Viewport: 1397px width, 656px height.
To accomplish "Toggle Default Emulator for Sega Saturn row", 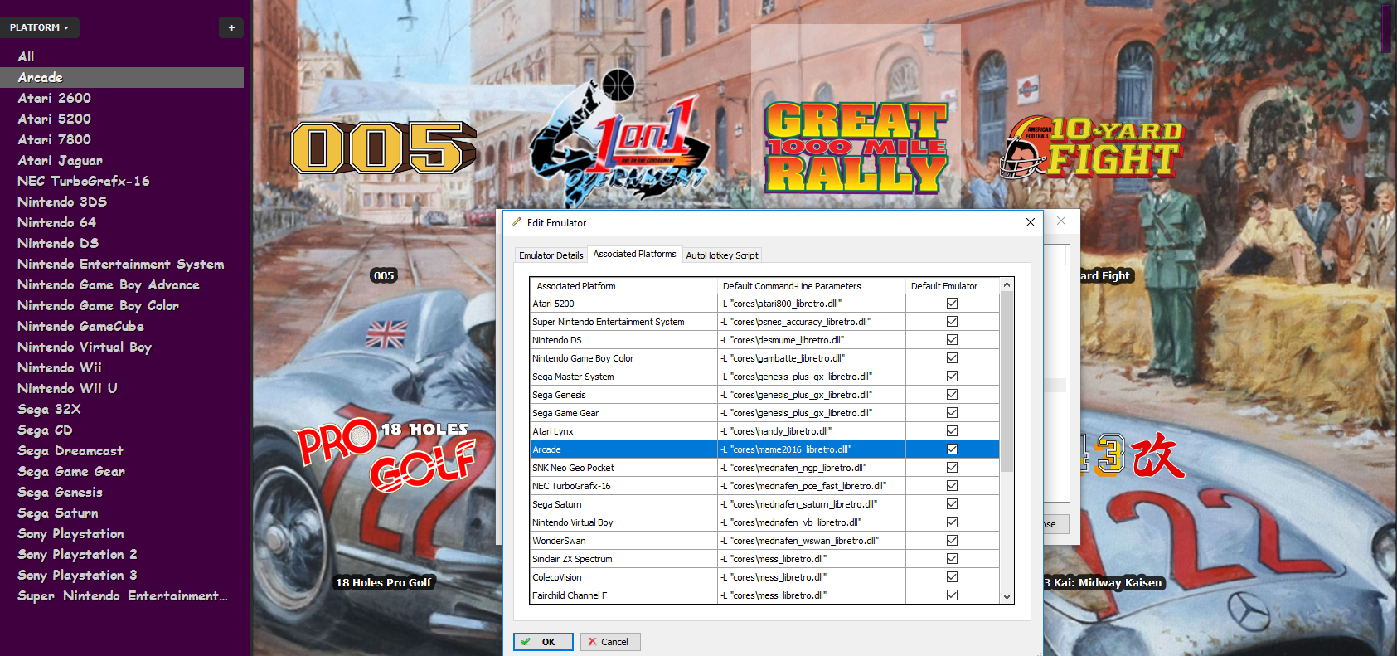I will [952, 504].
